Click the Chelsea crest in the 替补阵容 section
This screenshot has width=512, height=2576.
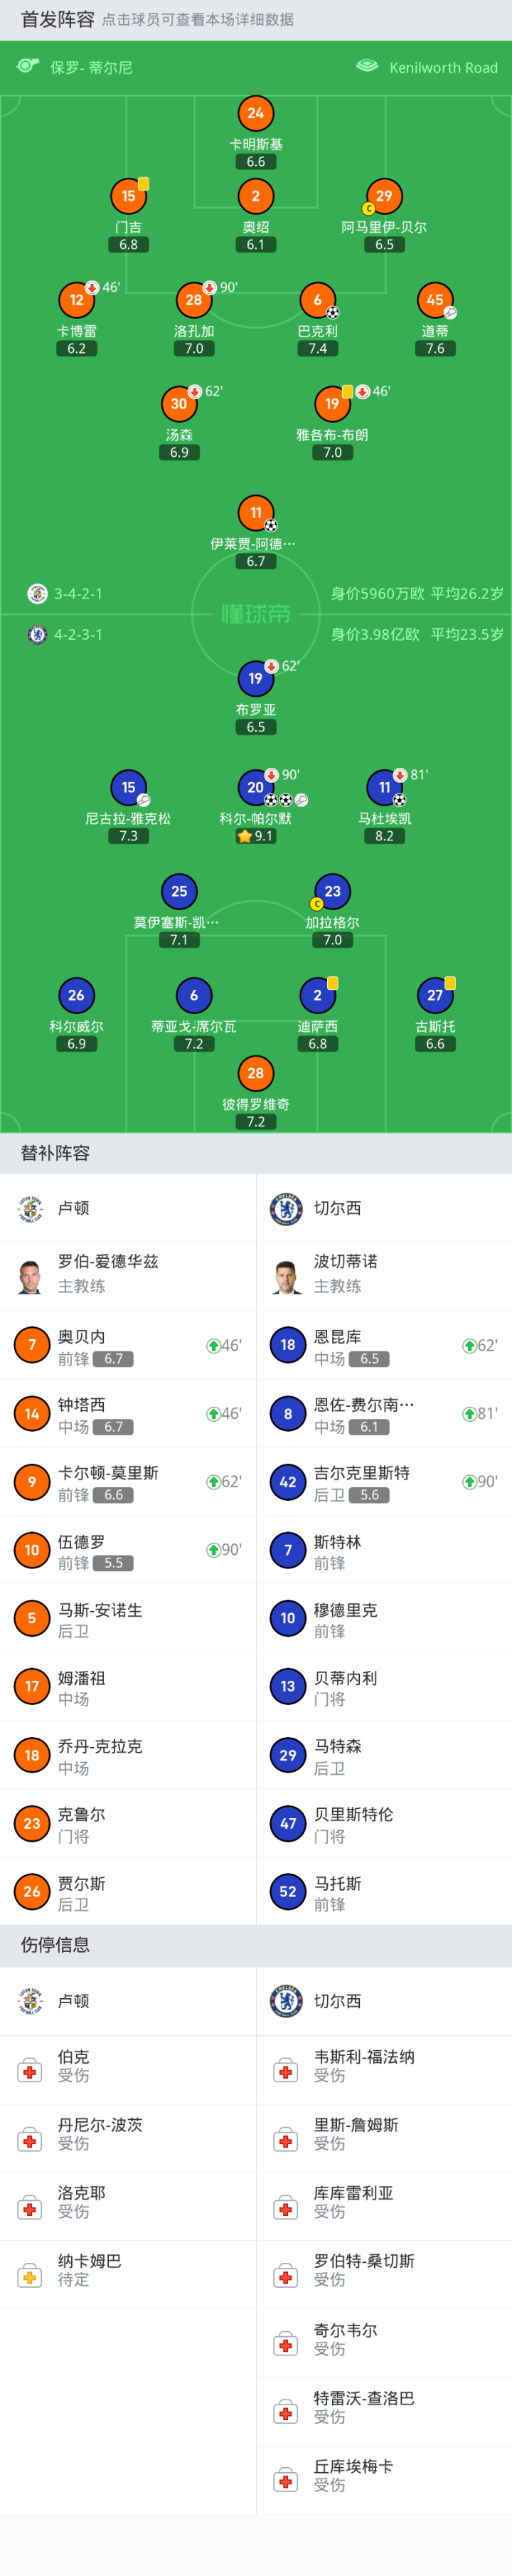(286, 1208)
